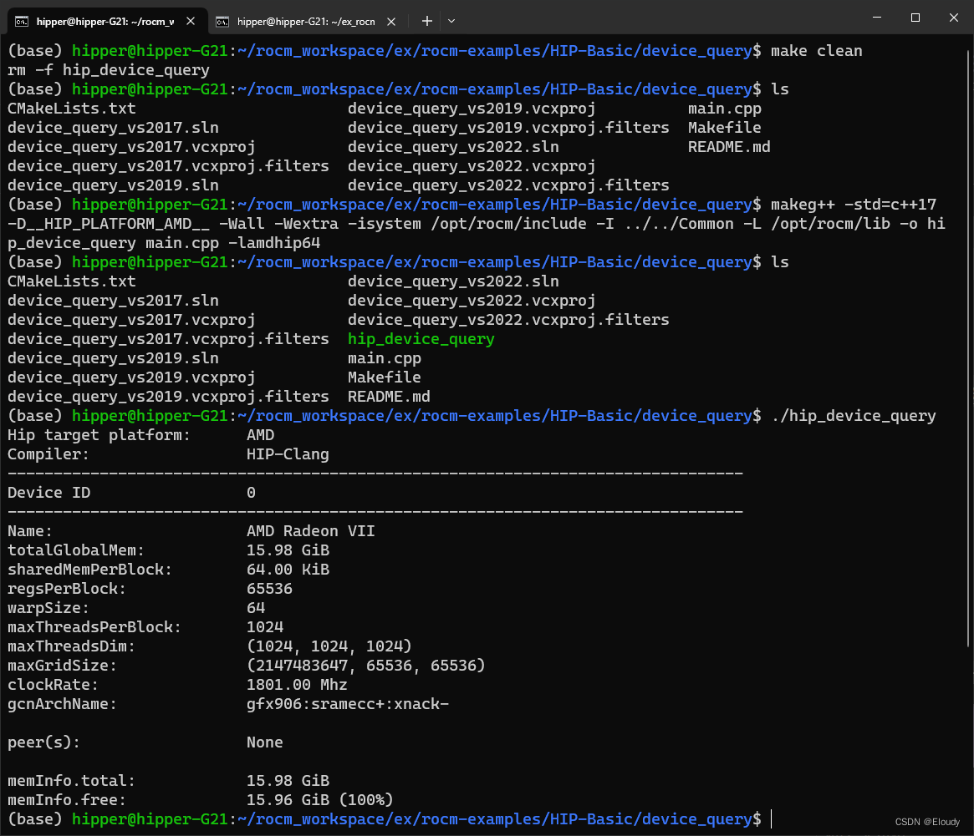Maximize the terminal window
This screenshot has width=974, height=836.
coord(915,18)
